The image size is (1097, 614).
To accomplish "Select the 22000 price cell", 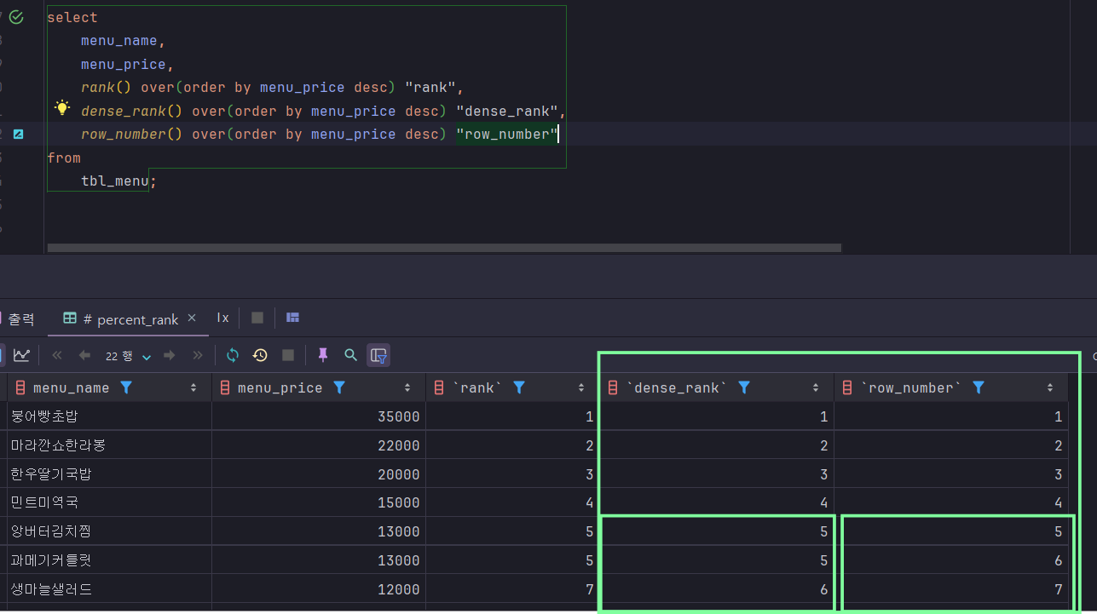I will pyautogui.click(x=319, y=445).
